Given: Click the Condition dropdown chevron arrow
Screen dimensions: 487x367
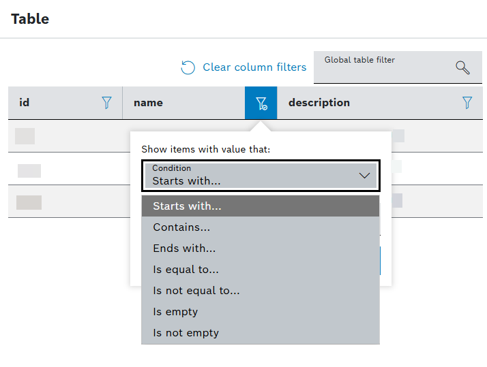Looking at the screenshot, I should click(x=364, y=176).
